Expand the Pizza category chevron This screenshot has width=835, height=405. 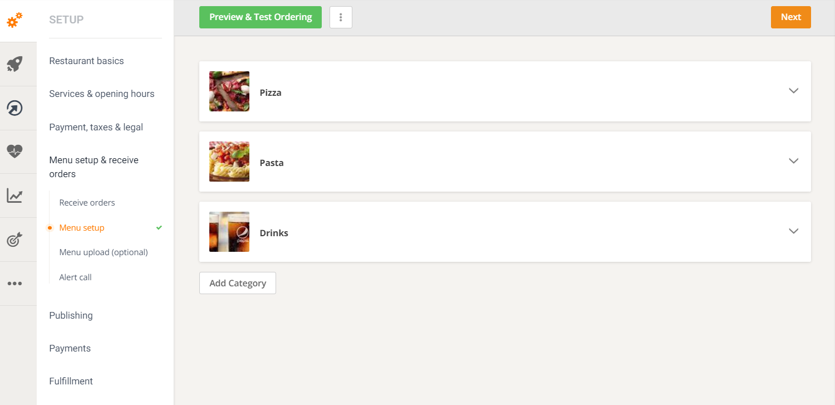tap(794, 91)
